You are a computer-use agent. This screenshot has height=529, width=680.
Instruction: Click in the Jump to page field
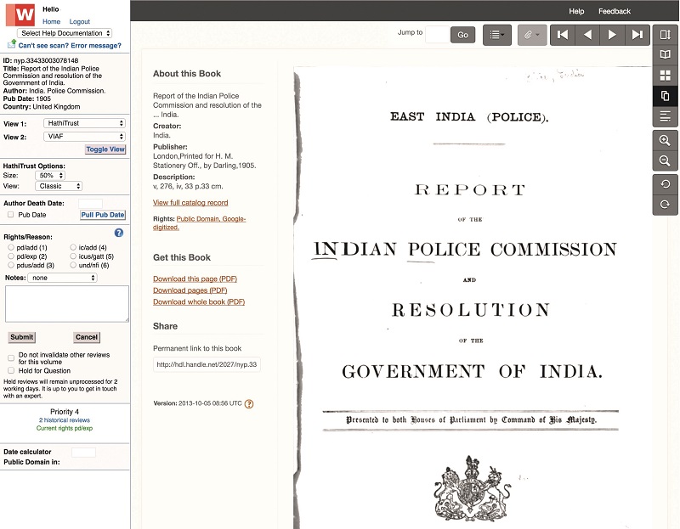pos(436,35)
